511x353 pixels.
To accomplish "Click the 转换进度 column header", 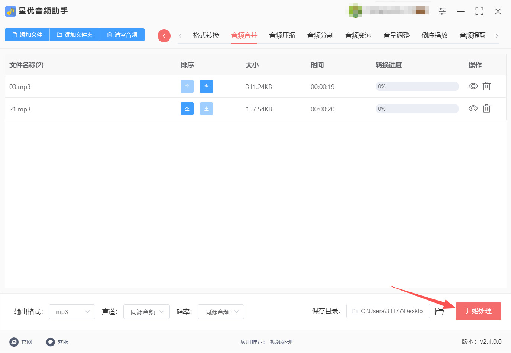I will coord(389,65).
